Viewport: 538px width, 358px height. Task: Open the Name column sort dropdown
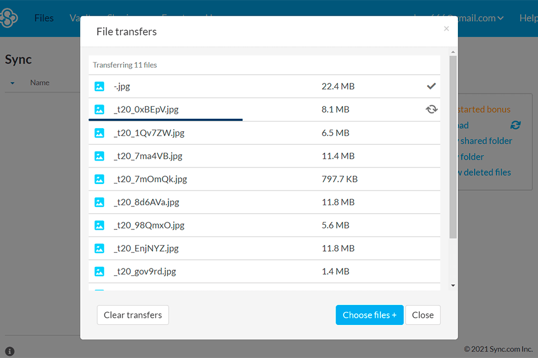tap(12, 82)
